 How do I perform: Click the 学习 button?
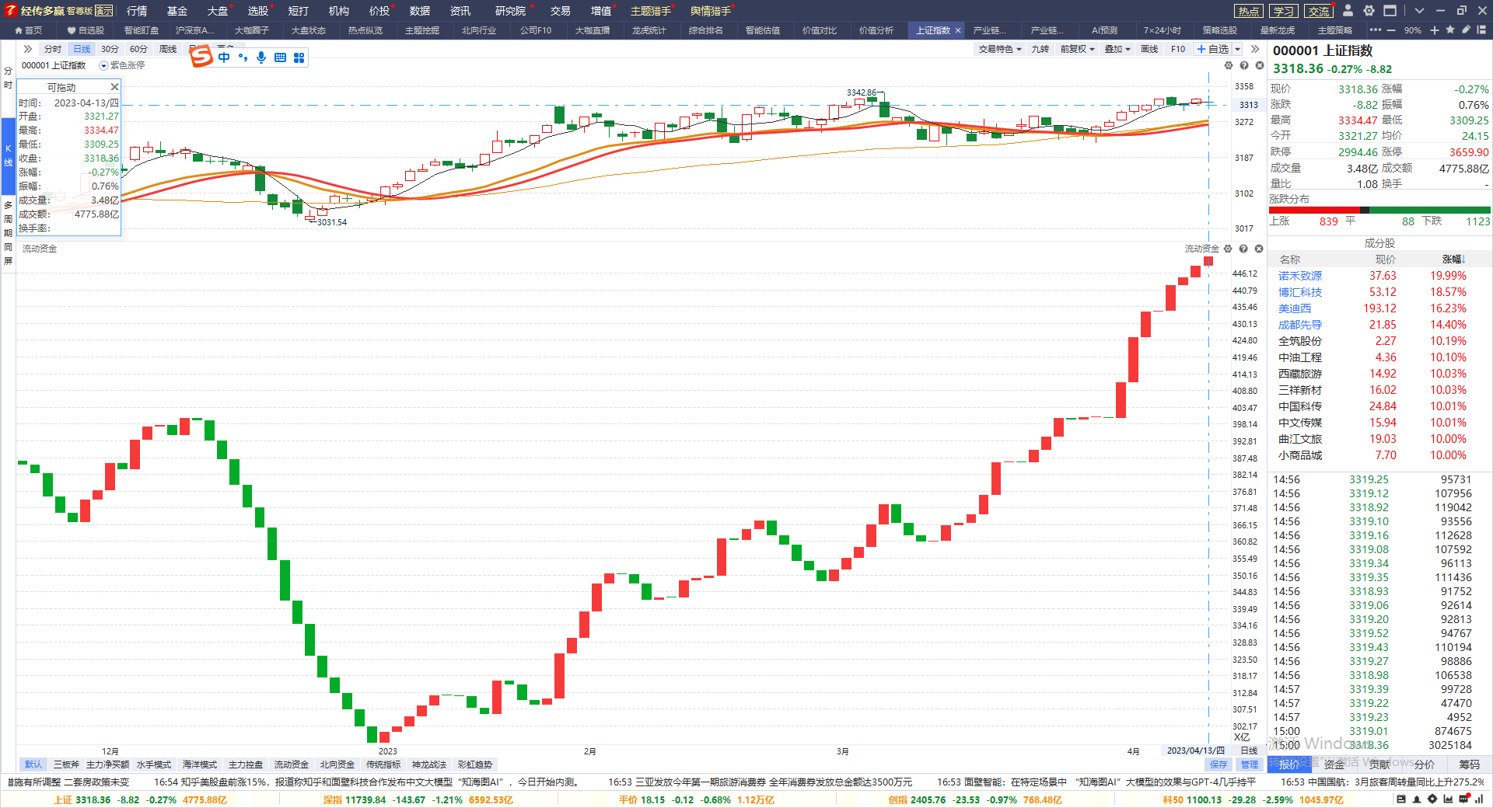point(1284,11)
